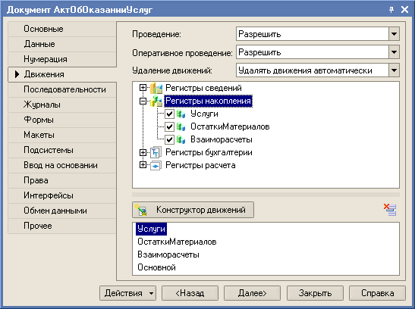415x309 pixels.
Task: Go forward with the Далее button
Action: tap(252, 293)
